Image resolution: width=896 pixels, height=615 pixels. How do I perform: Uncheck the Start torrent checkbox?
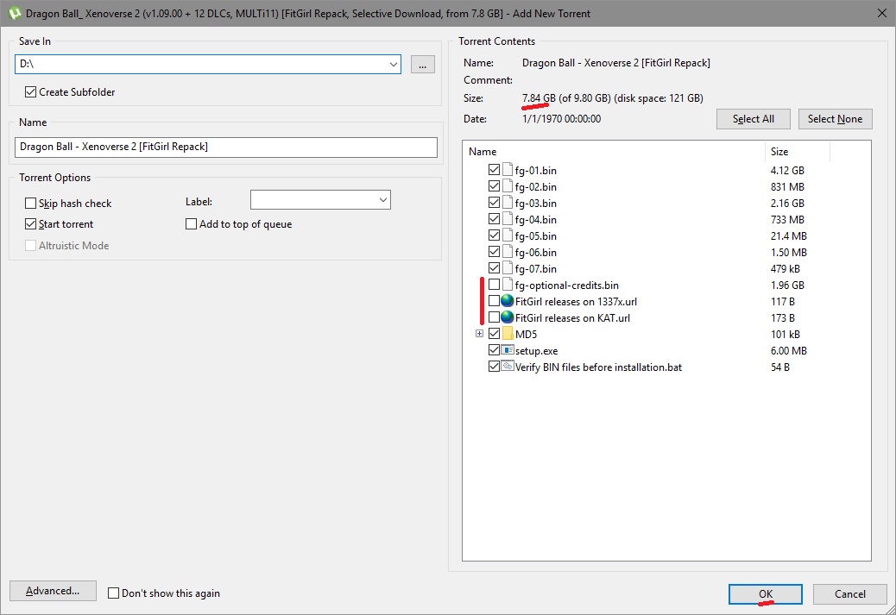pyautogui.click(x=31, y=224)
